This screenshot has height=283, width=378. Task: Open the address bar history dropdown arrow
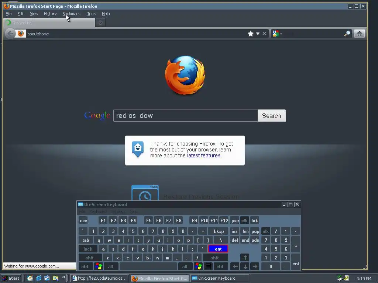[x=258, y=34]
